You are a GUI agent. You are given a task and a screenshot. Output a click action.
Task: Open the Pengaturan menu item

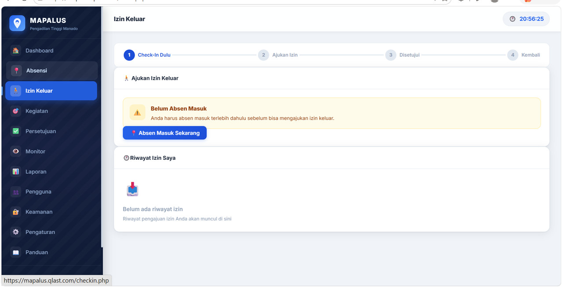51,232
